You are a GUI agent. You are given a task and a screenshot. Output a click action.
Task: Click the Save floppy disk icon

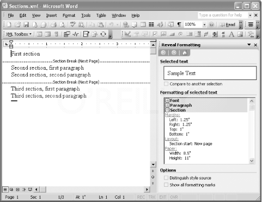click(x=26, y=25)
